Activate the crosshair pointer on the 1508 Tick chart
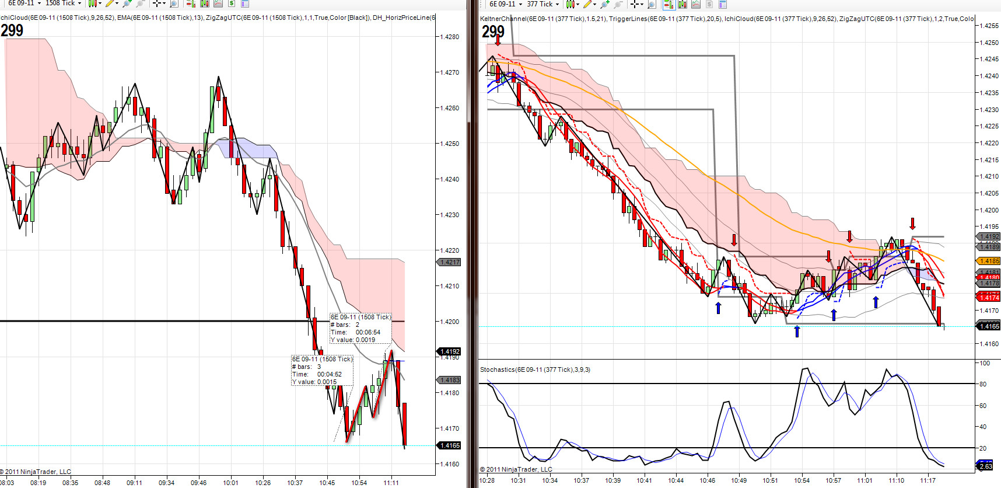The height and width of the screenshot is (488, 1001). coord(157,4)
